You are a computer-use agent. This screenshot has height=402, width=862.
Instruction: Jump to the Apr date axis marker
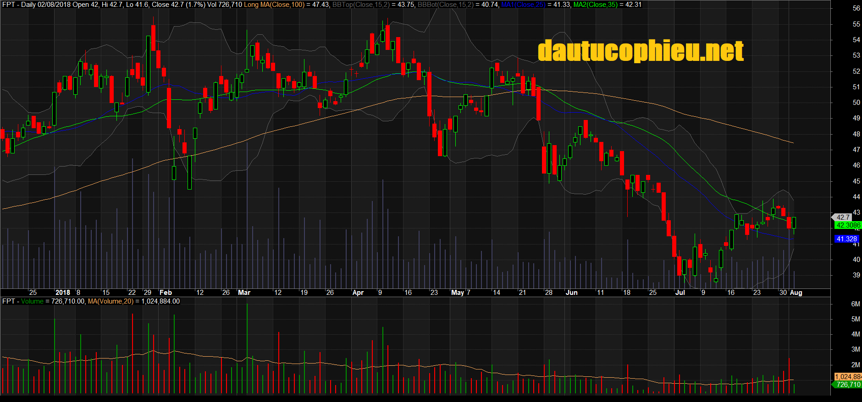click(358, 293)
